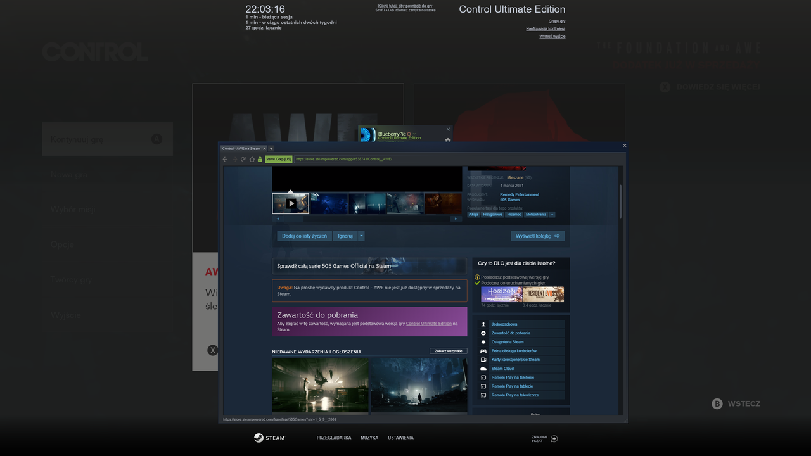Go back with the browser back arrow
The height and width of the screenshot is (456, 811).
(x=226, y=159)
